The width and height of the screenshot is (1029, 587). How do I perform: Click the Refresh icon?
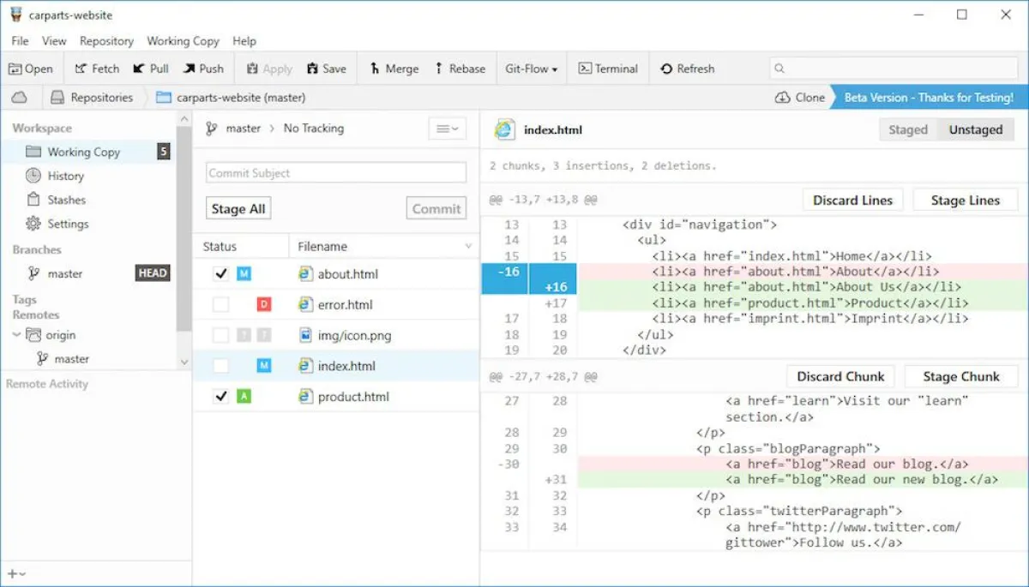[x=666, y=69]
